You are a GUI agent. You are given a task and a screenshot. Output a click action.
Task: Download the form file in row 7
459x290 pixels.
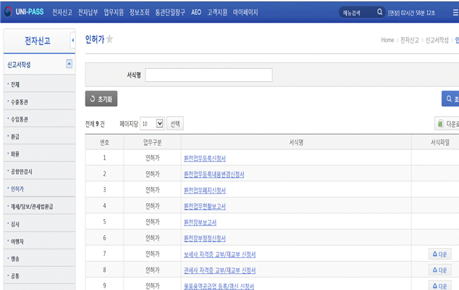[x=439, y=254]
